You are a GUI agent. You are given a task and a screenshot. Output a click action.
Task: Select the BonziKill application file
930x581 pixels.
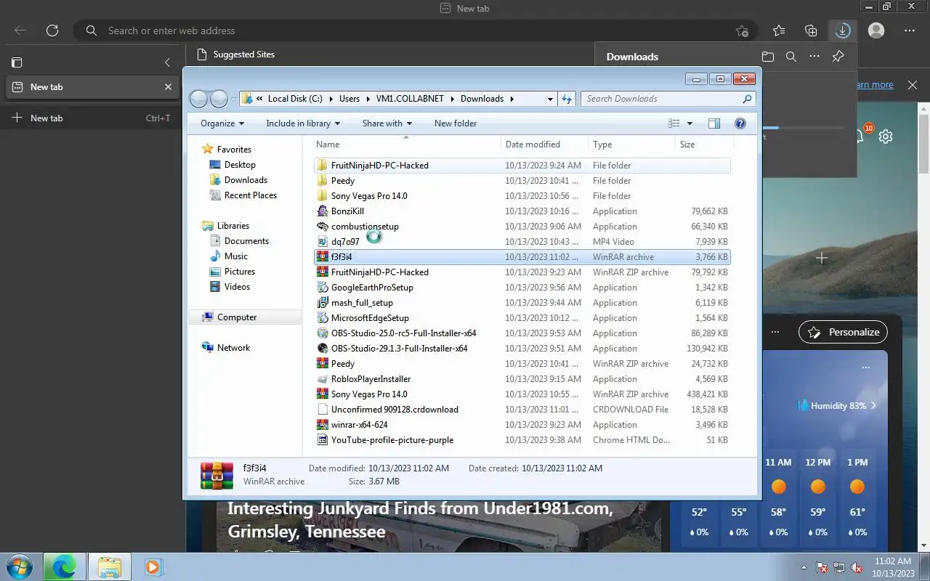coord(522,211)
